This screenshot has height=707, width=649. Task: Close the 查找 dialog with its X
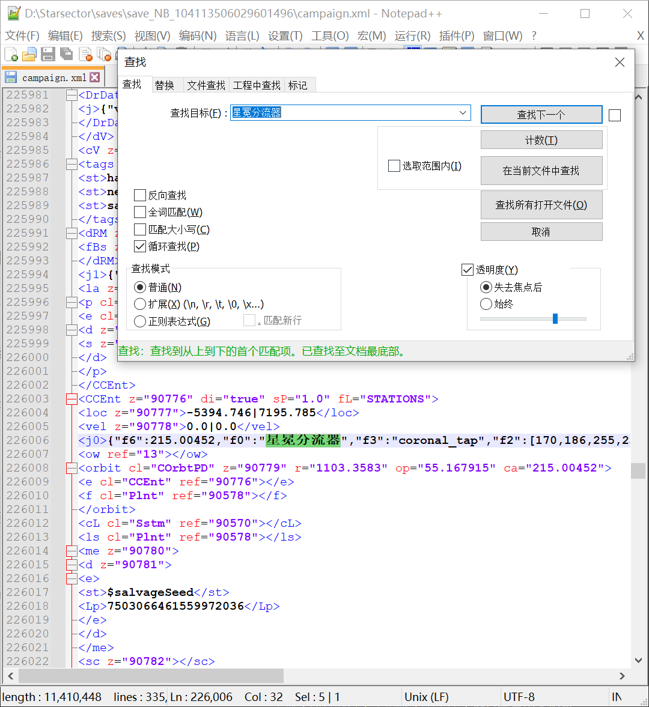(620, 62)
